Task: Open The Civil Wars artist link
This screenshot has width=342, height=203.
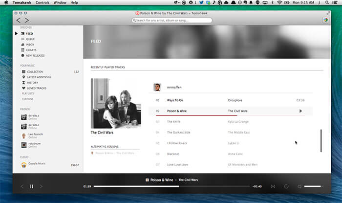Action: [x=102, y=133]
